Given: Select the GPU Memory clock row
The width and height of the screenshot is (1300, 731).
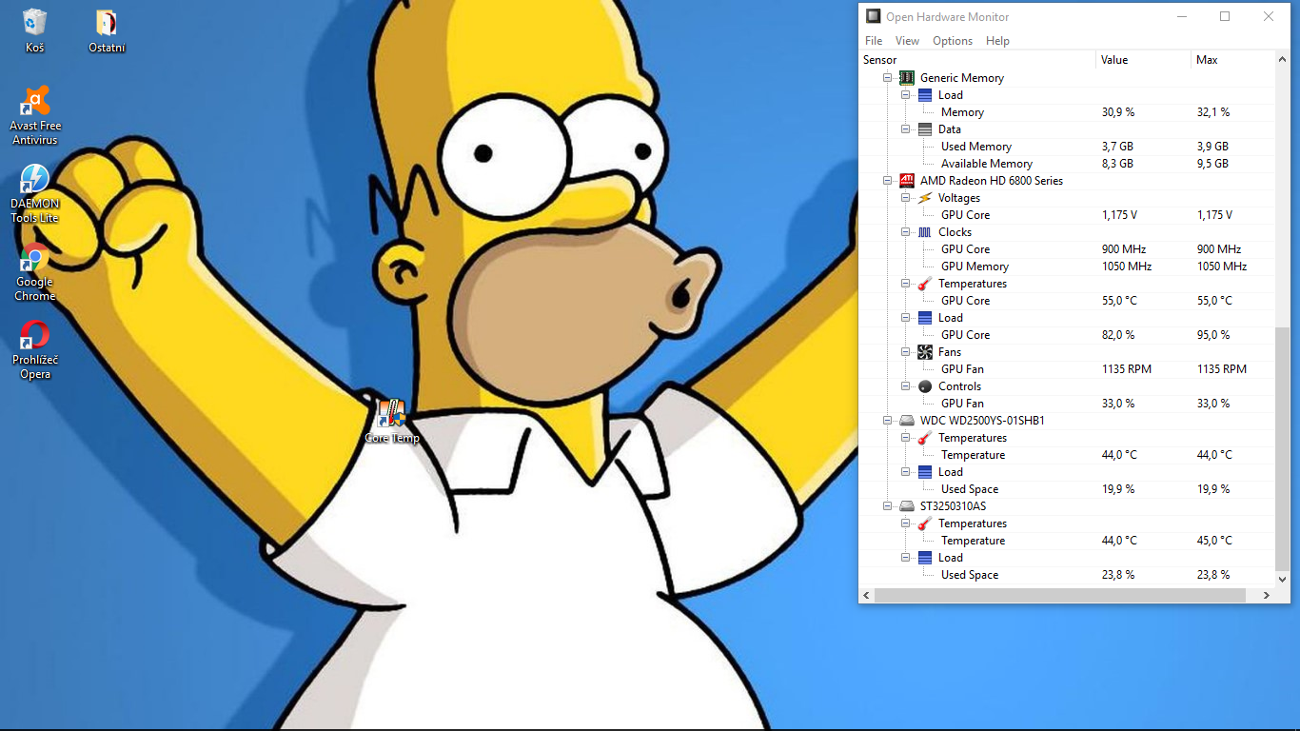Looking at the screenshot, I should pos(975,267).
